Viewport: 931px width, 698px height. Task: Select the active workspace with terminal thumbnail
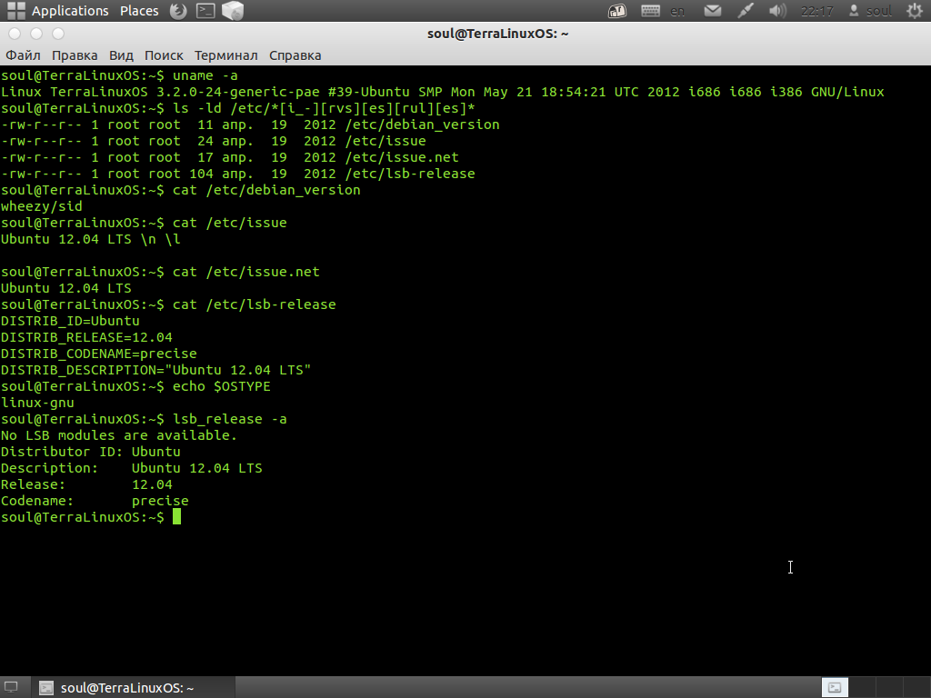[835, 687]
